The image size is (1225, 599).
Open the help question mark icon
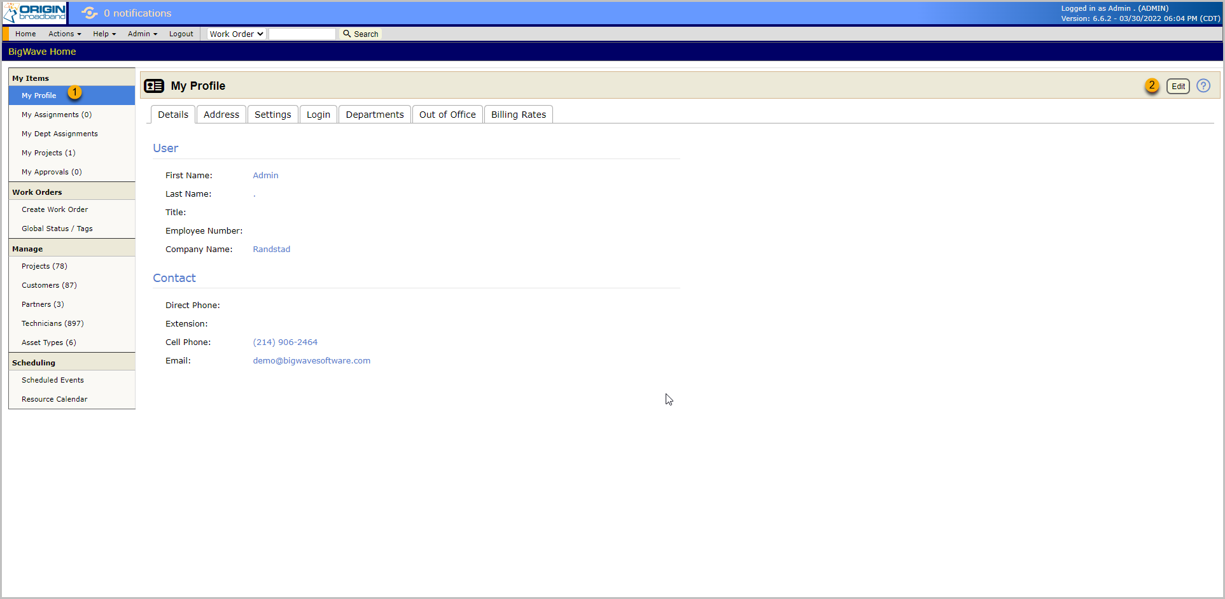click(x=1203, y=86)
